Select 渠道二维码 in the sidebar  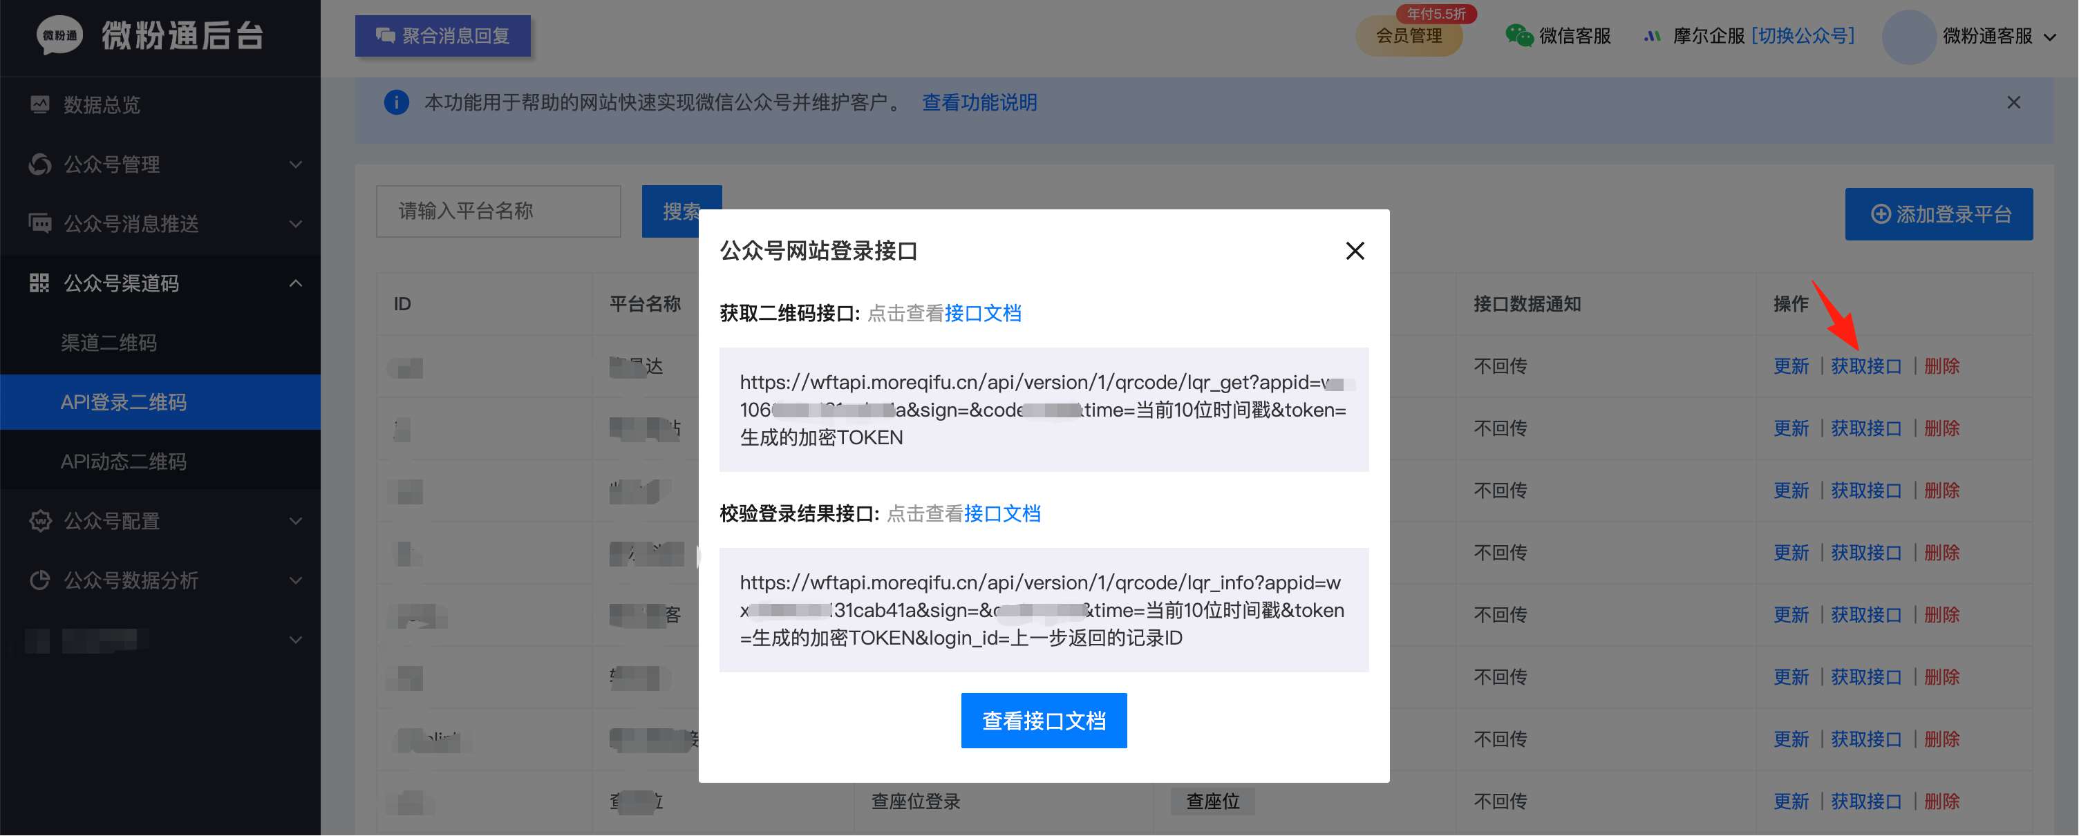pyautogui.click(x=109, y=343)
